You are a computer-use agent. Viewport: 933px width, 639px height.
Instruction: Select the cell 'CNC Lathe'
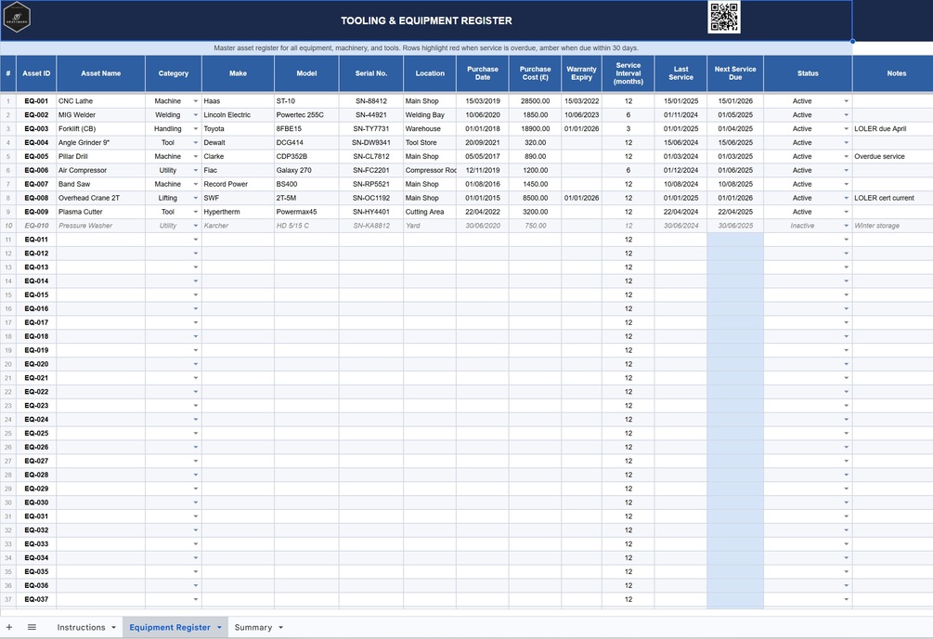[x=100, y=101]
